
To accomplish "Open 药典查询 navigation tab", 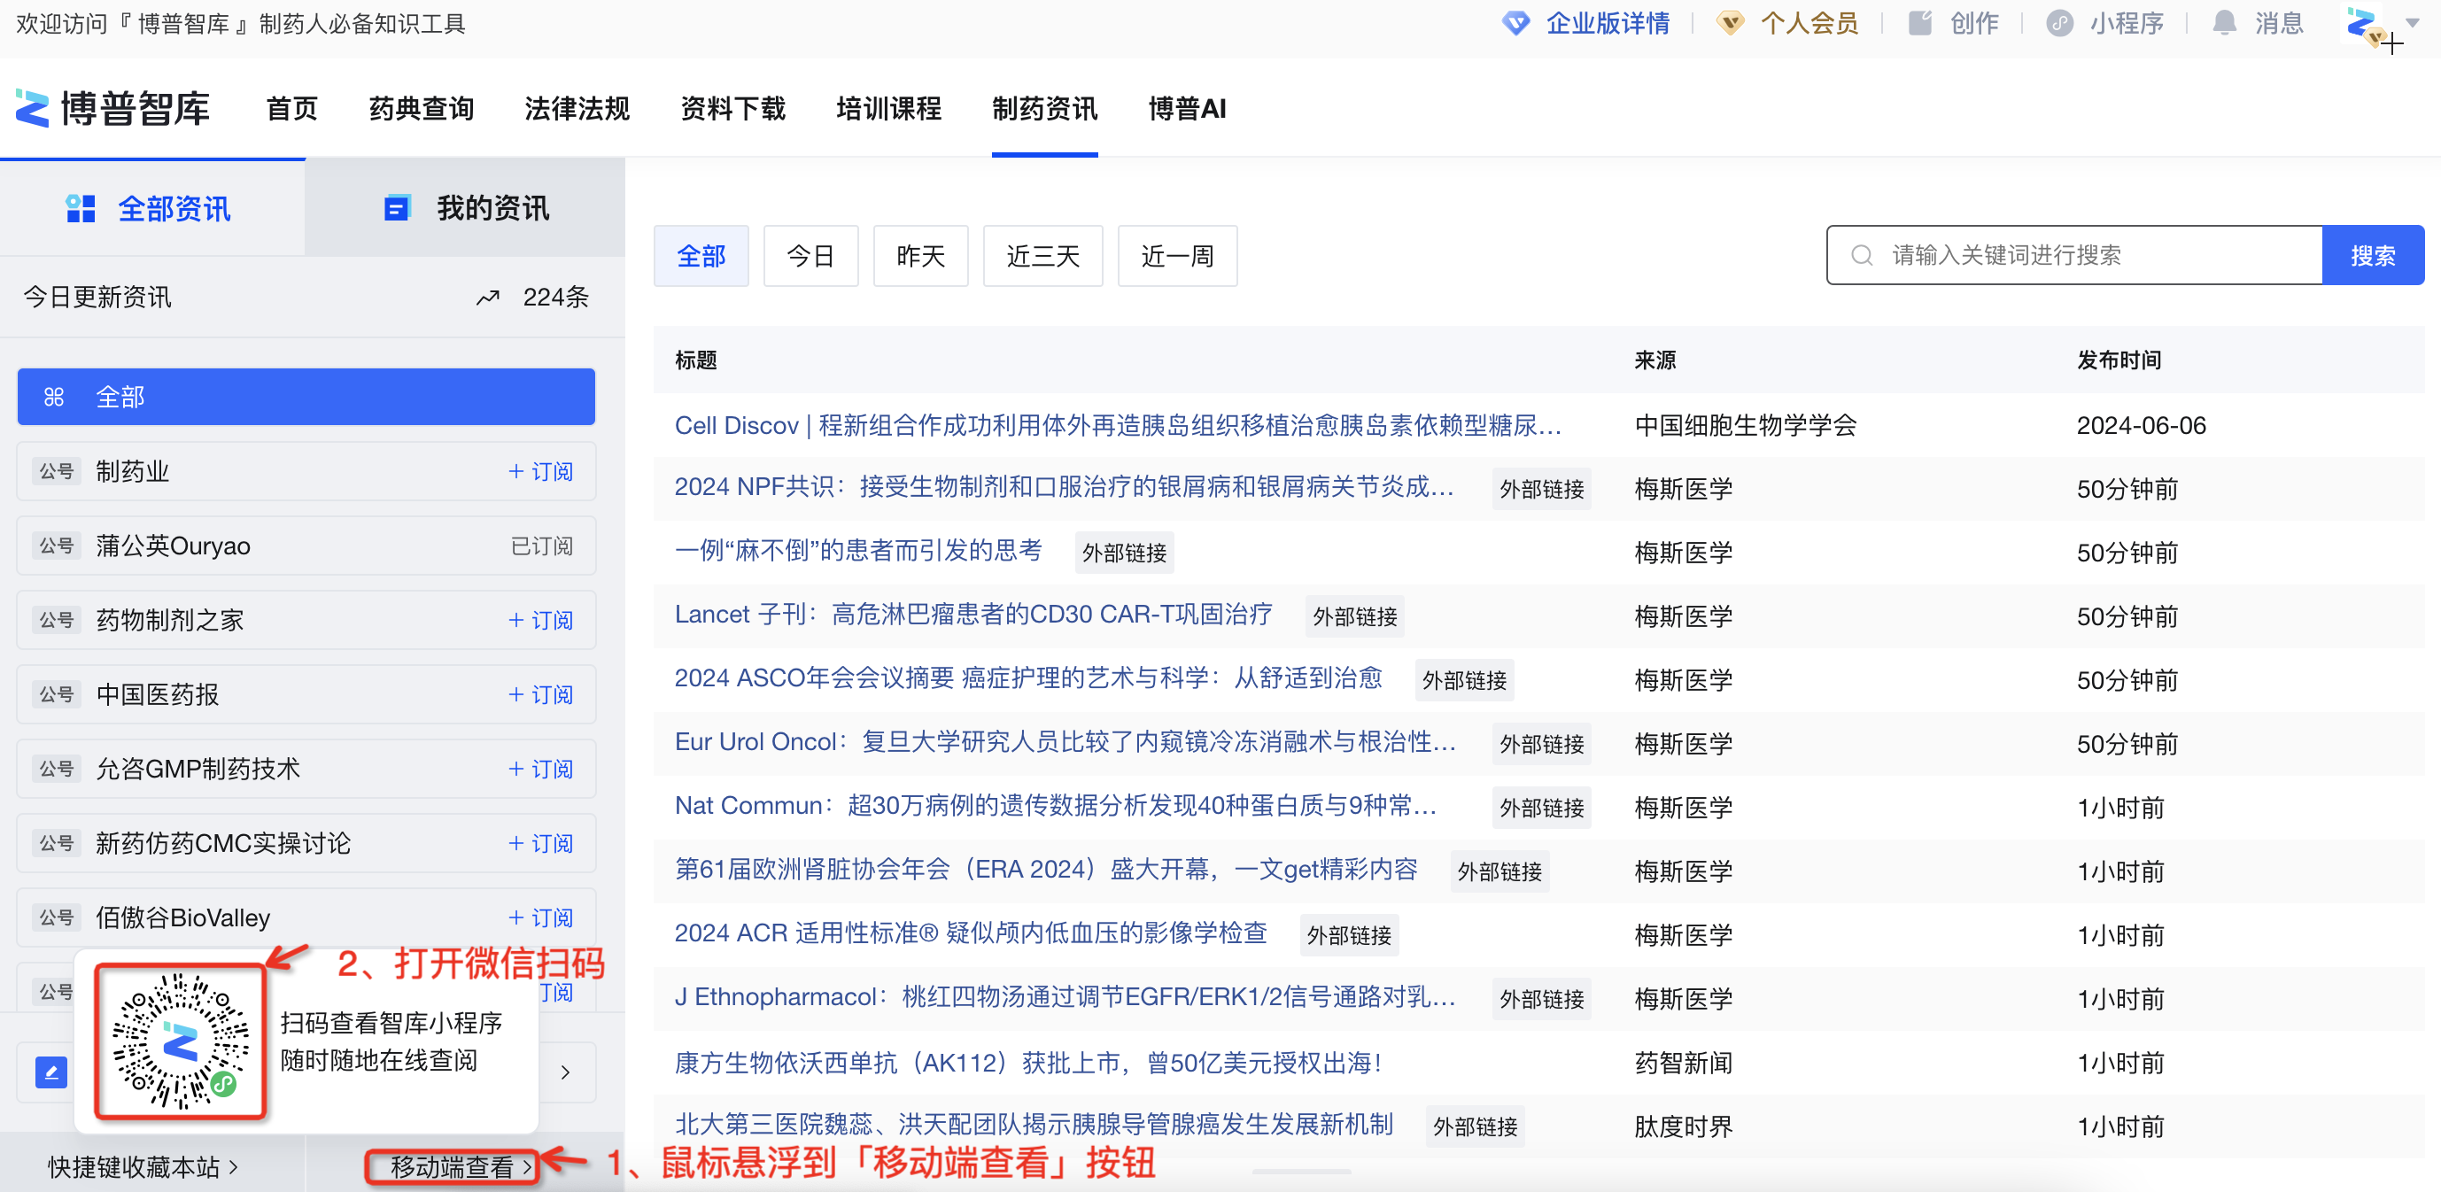I will tap(422, 109).
